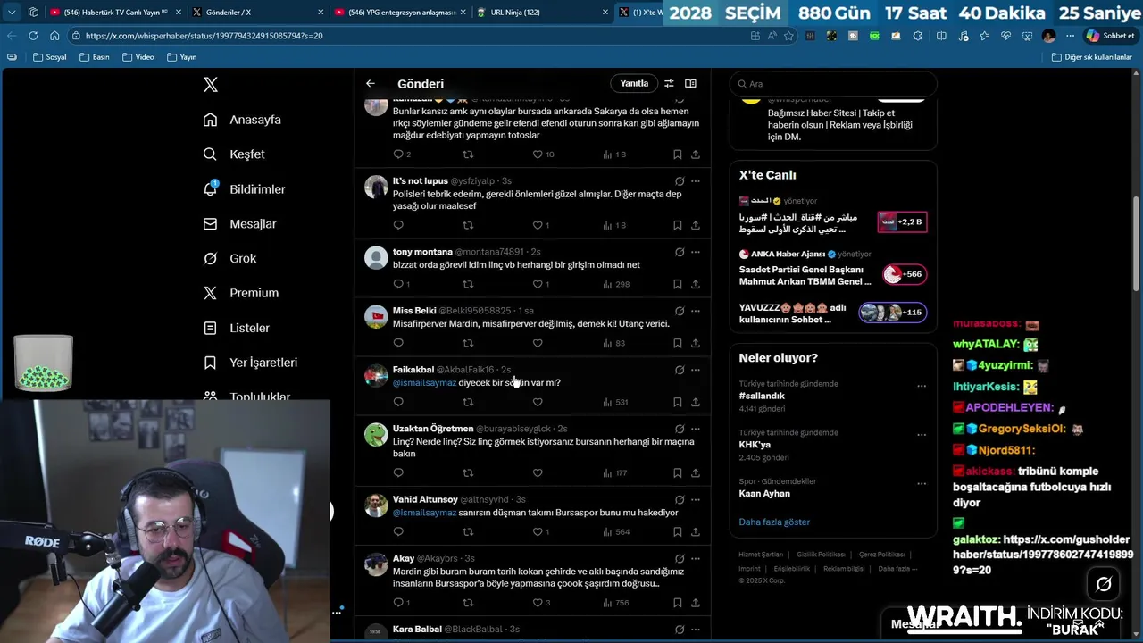Reply to tony montana's post
This screenshot has width=1143, height=643.
[398, 284]
